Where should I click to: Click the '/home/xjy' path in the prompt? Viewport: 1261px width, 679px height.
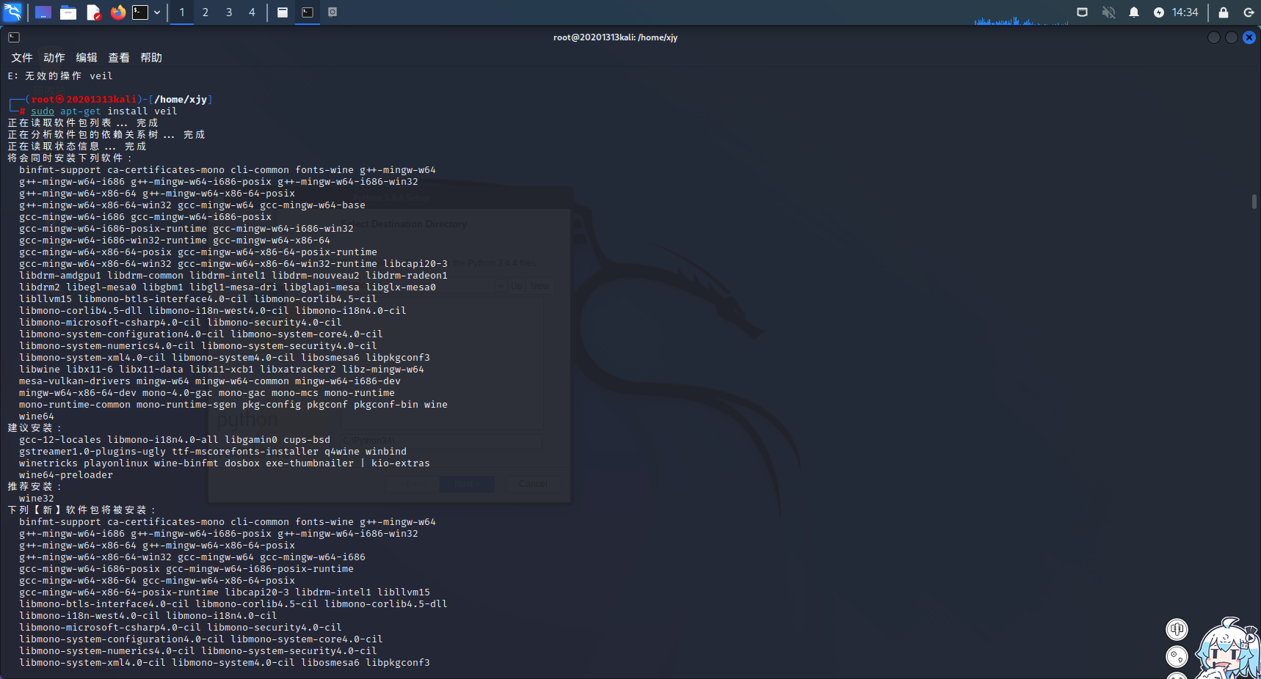(x=181, y=100)
